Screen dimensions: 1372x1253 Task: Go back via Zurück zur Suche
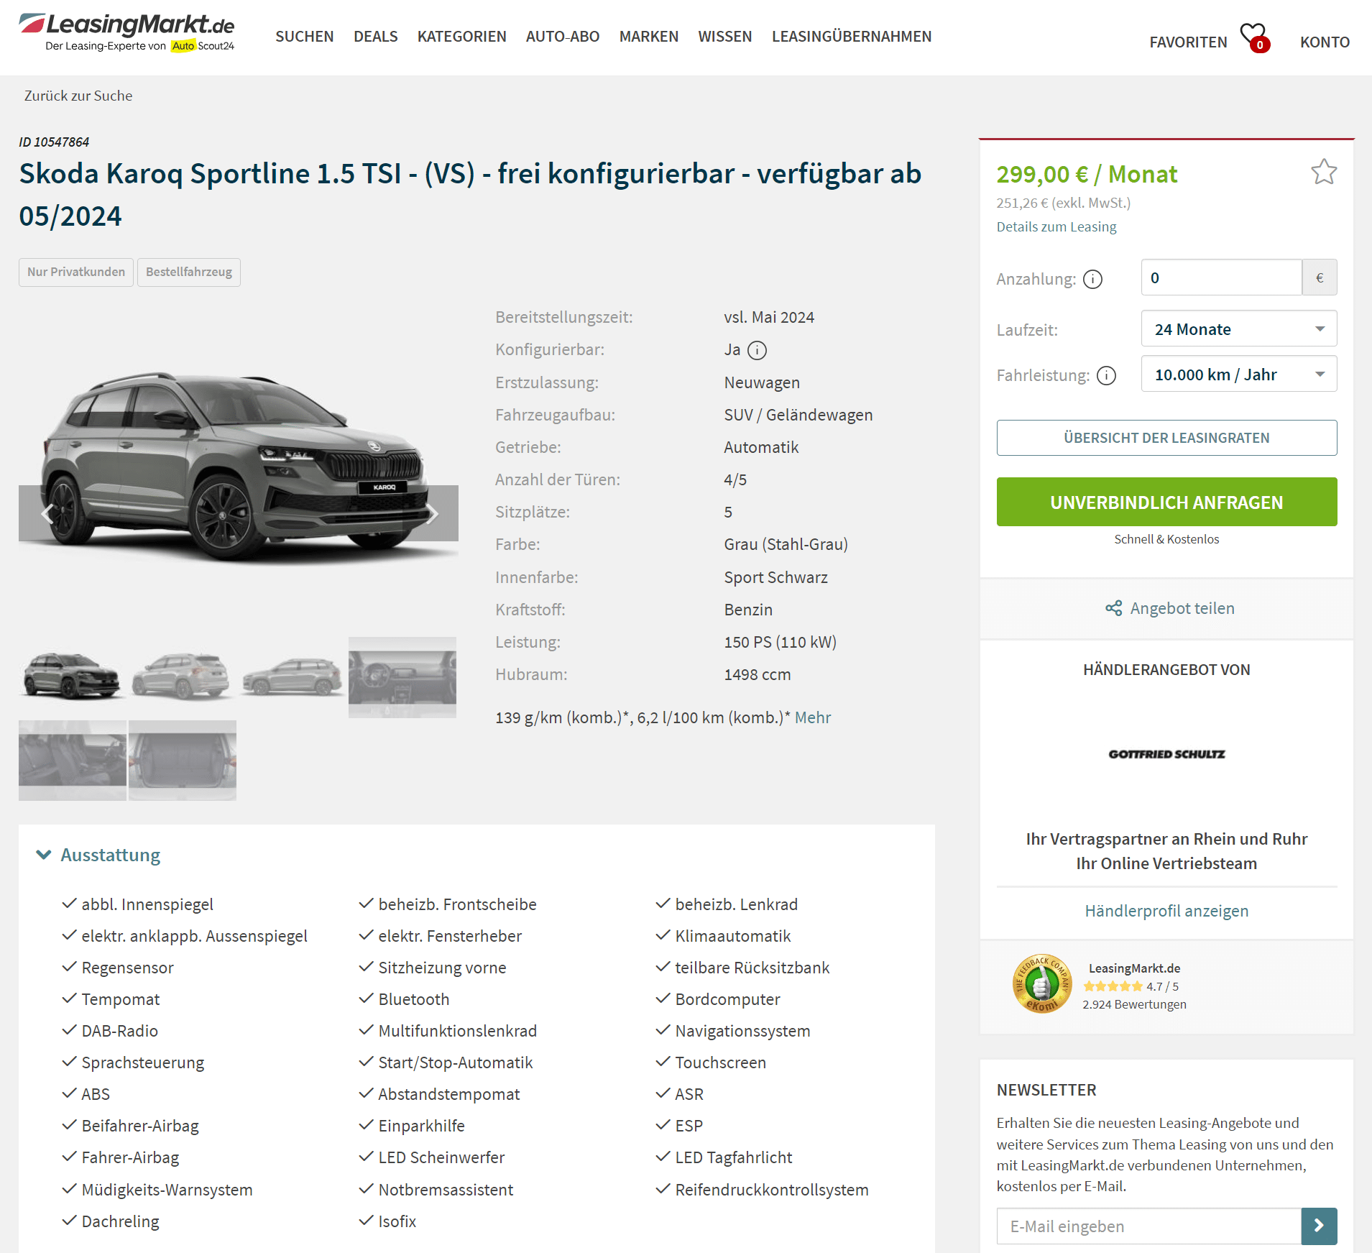[78, 96]
